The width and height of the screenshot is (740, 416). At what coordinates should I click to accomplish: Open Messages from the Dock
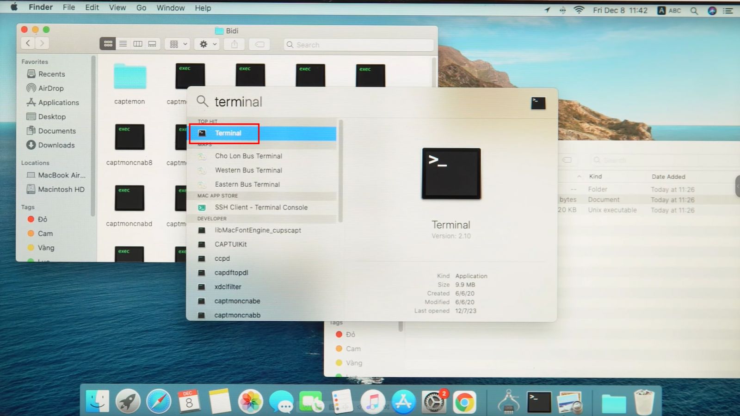[281, 401]
